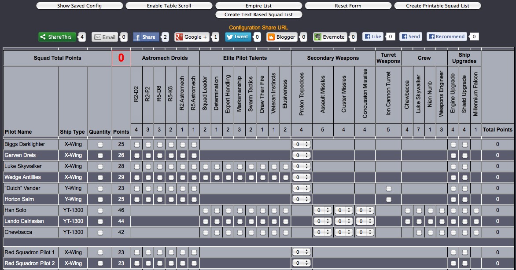This screenshot has height=270, width=516.
Task: Click the Pilot Name column header
Action: point(18,132)
